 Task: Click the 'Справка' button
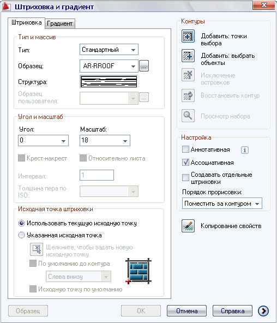232,310
